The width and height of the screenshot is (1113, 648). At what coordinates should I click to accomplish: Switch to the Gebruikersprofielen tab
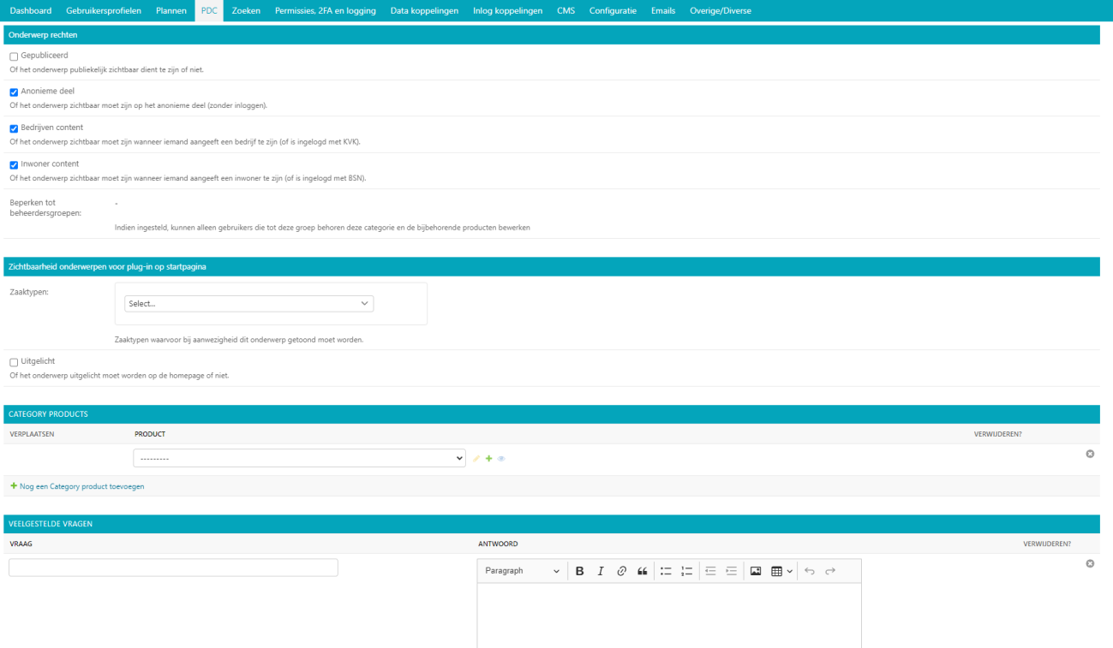(x=104, y=11)
